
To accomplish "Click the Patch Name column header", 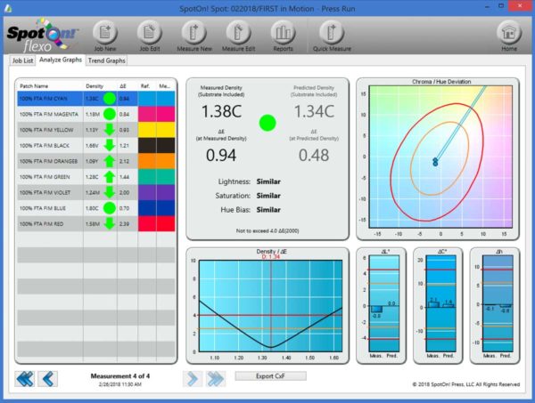I will [50, 86].
